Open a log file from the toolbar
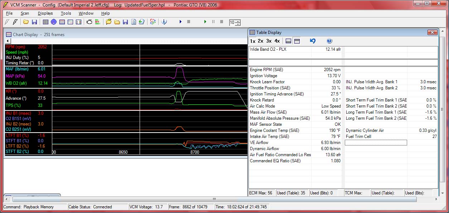 (117, 22)
